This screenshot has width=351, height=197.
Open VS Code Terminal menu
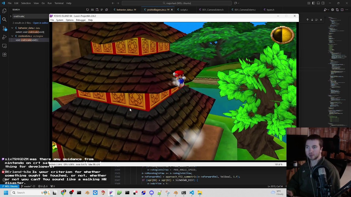click(x=59, y=3)
